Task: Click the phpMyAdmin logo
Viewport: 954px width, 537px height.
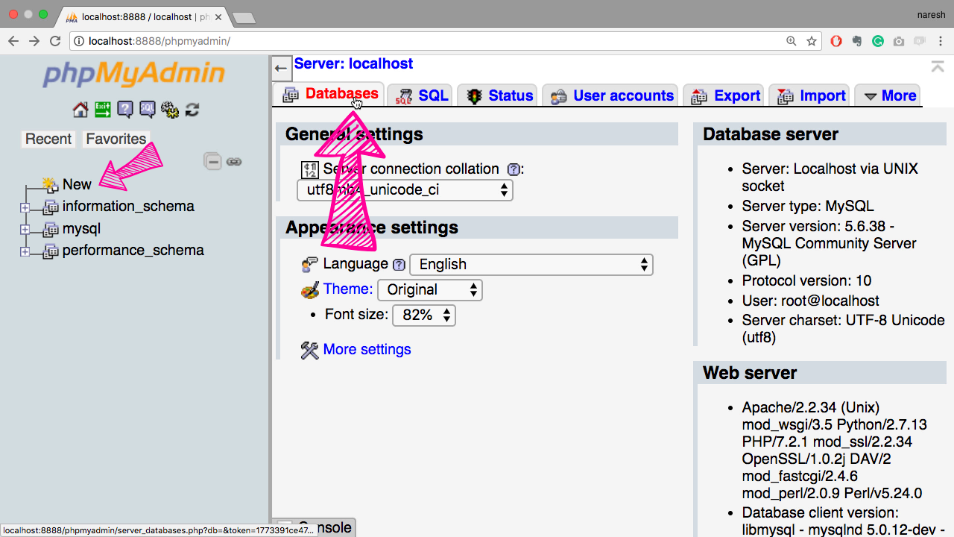Action: tap(134, 74)
